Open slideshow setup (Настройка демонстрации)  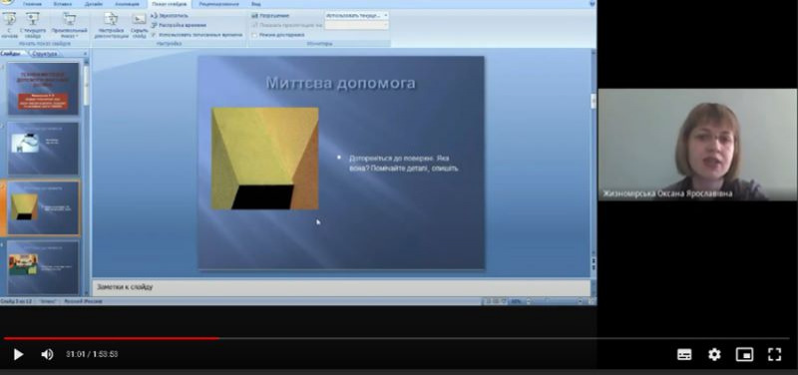click(112, 25)
